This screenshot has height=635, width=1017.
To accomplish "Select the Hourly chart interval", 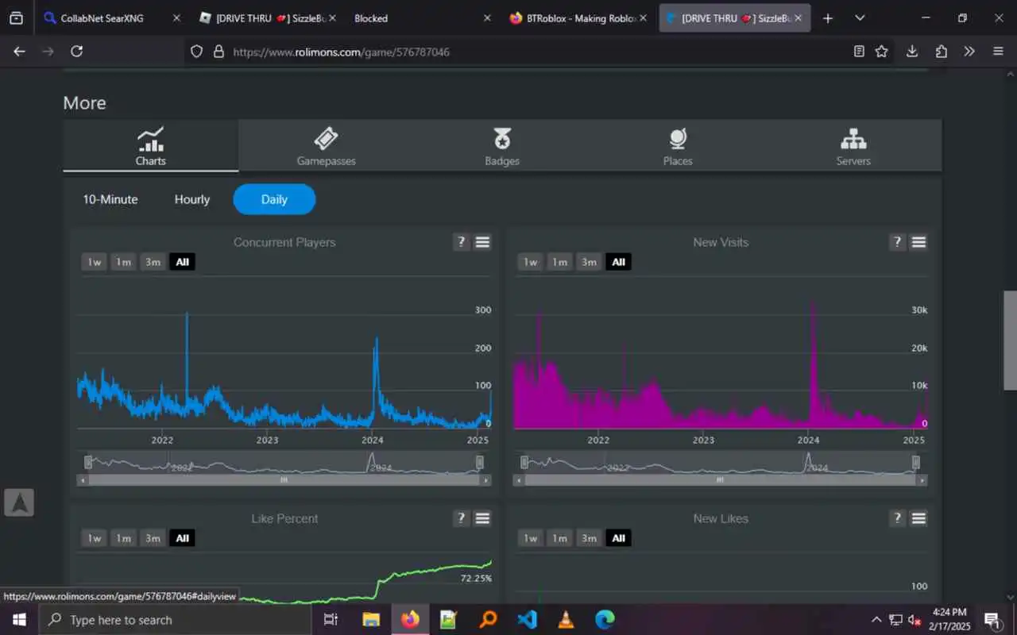I will [192, 199].
